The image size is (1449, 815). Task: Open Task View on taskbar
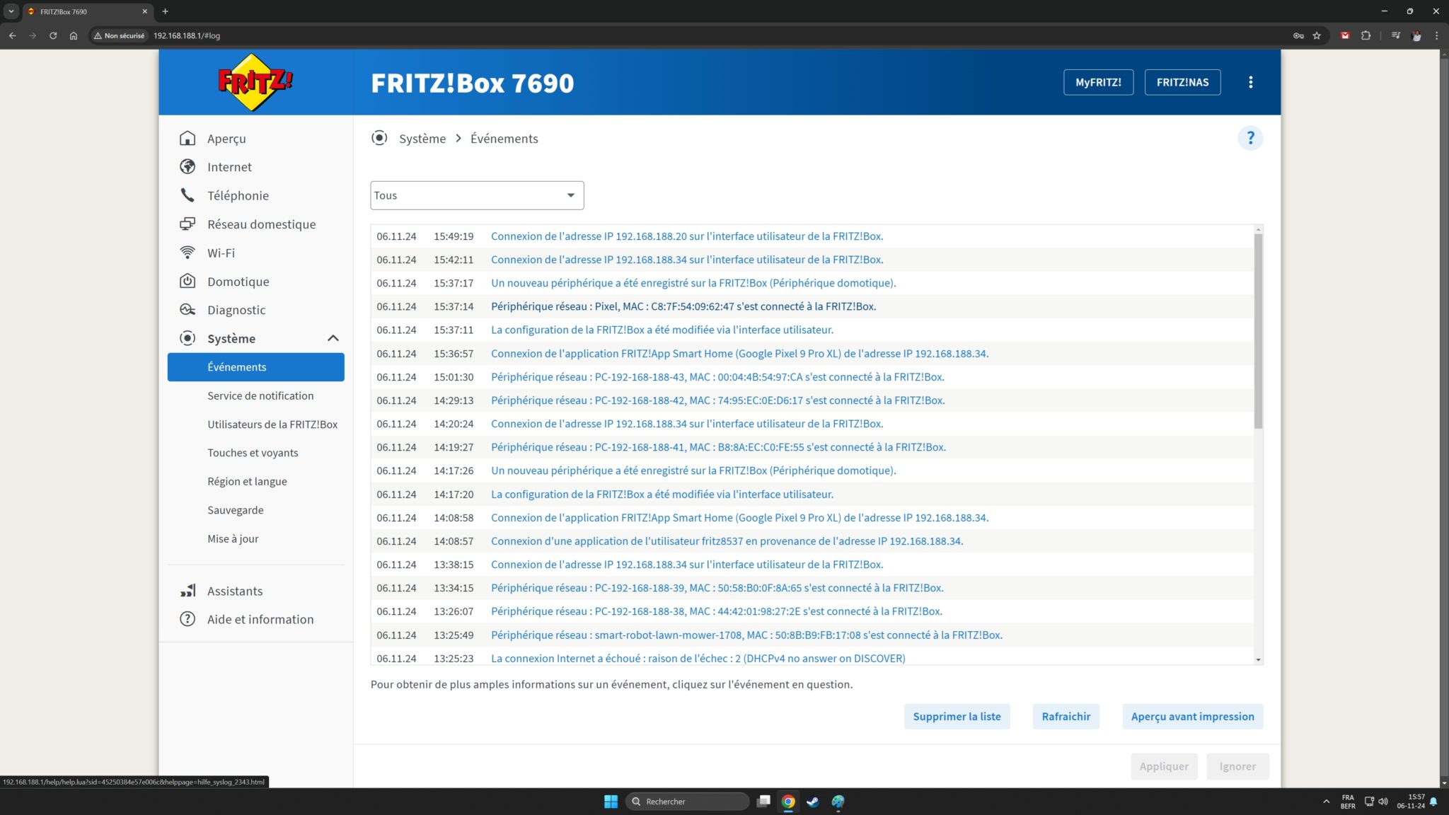tap(763, 801)
